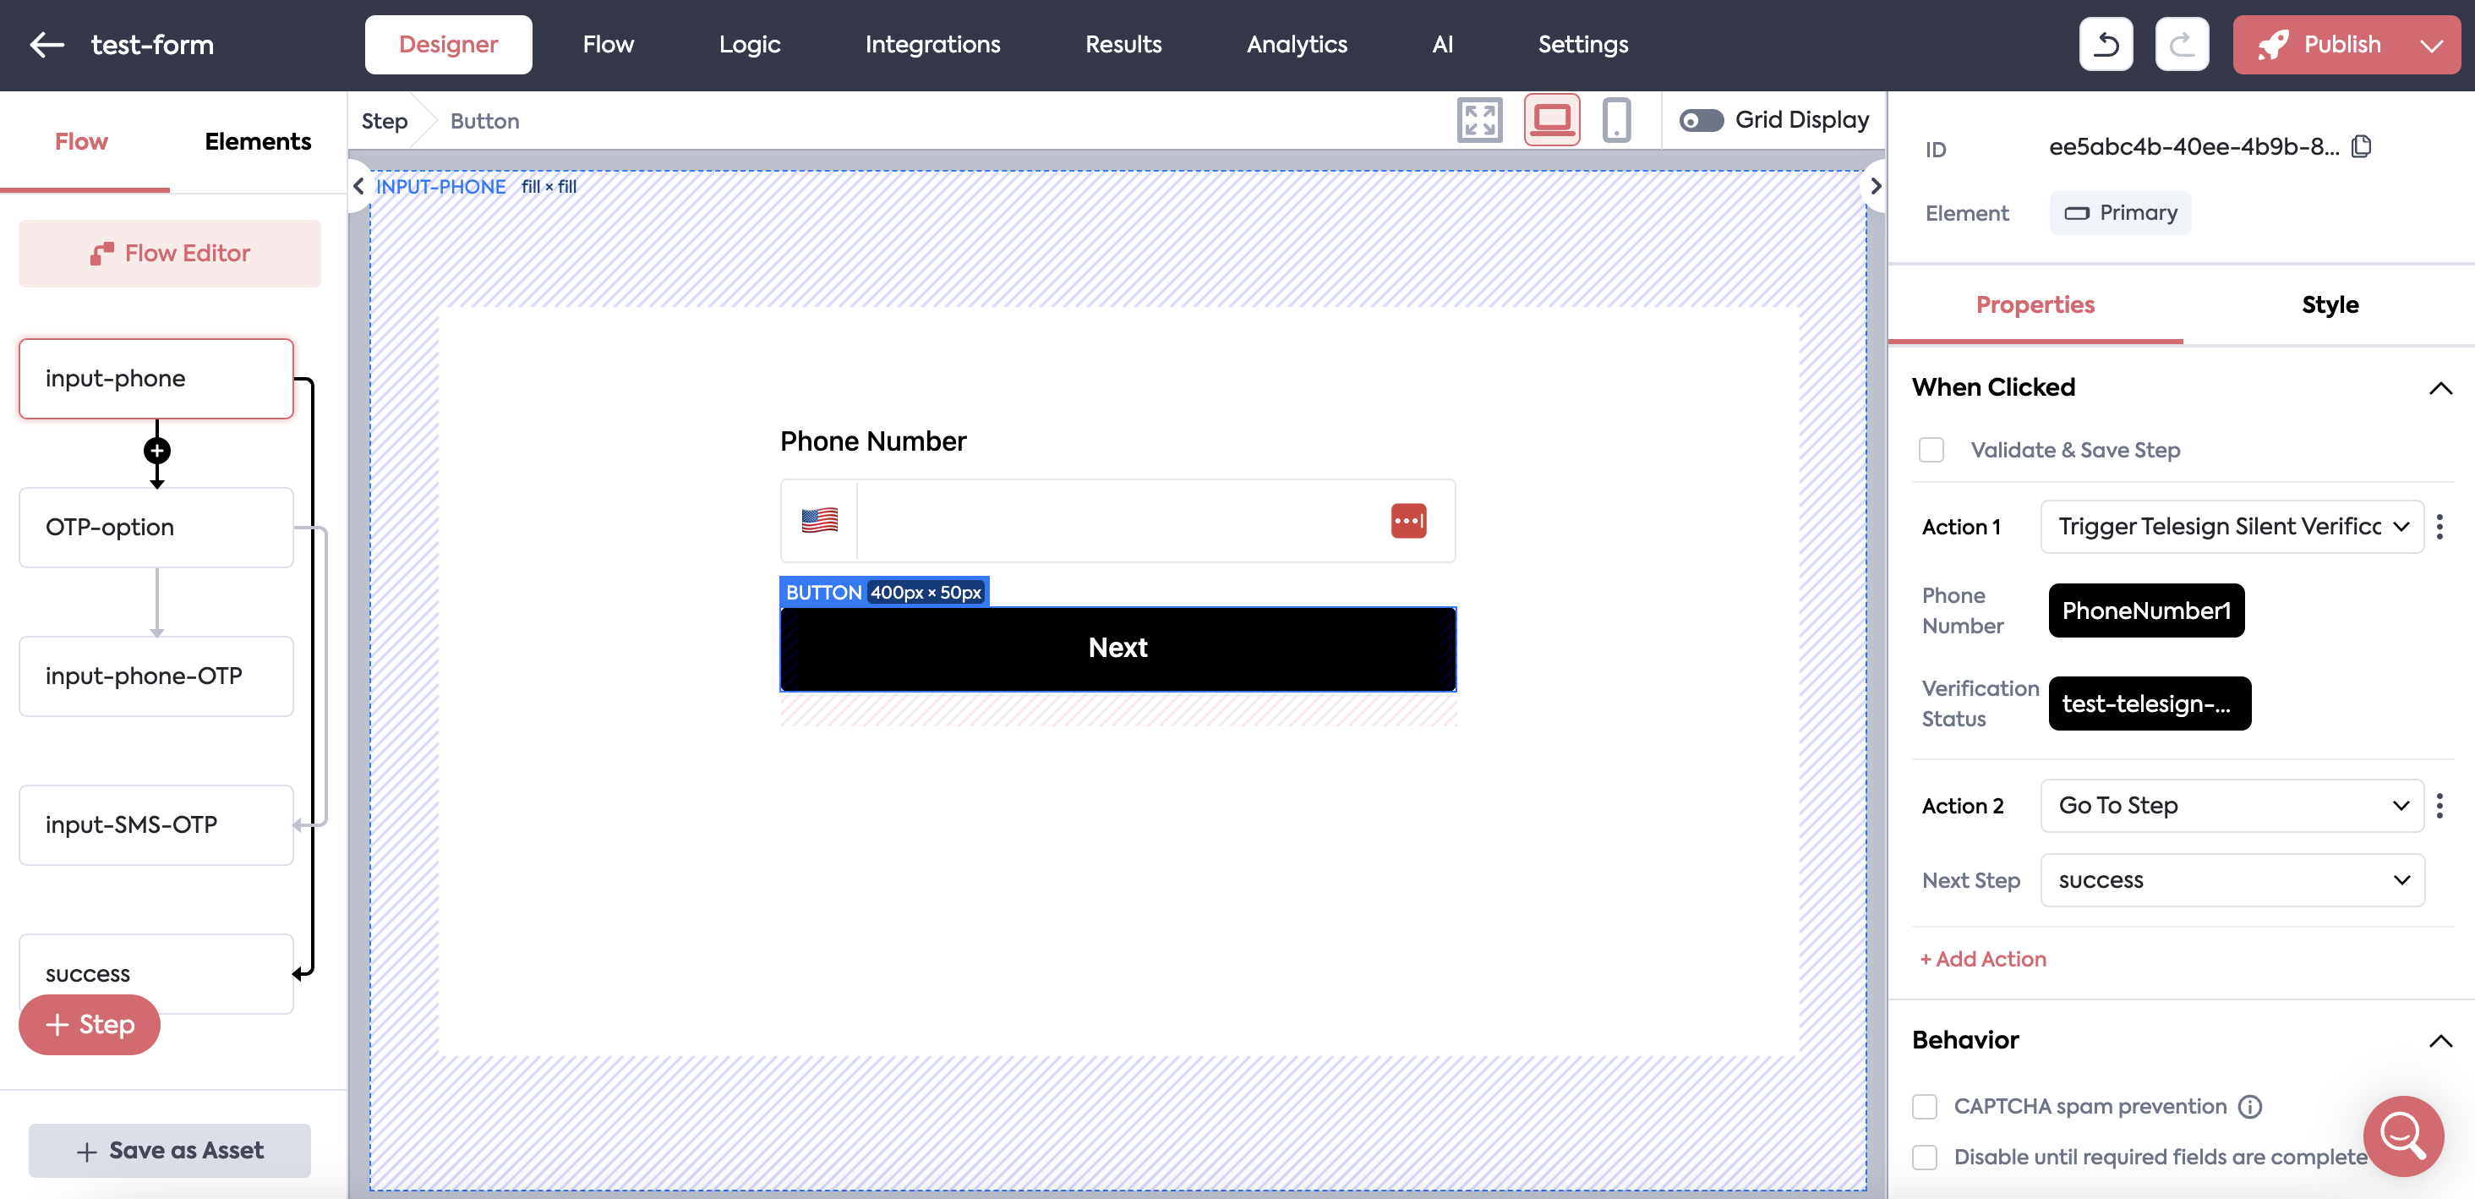The image size is (2475, 1199).
Task: Check Validate & Save Step checkbox
Action: click(x=1931, y=450)
